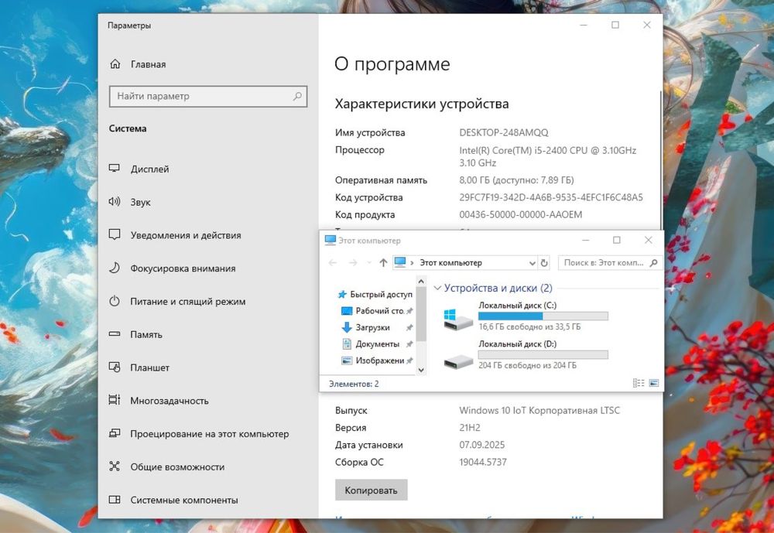The image size is (774, 533).
Task: Click the OS build value 19044.5737
Action: click(x=483, y=462)
